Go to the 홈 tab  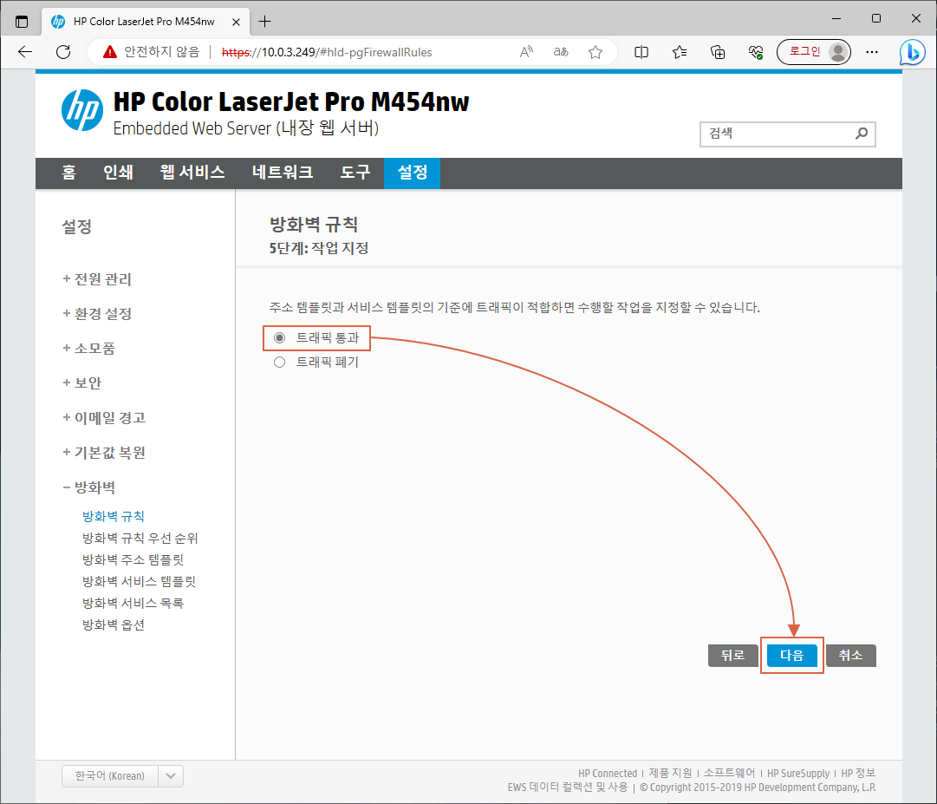68,173
